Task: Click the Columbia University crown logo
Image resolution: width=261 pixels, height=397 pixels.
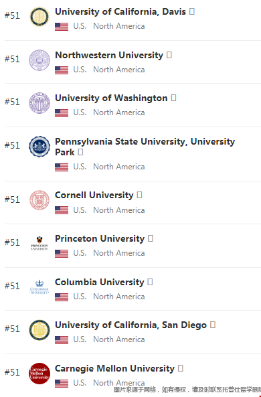Action: tap(39, 287)
